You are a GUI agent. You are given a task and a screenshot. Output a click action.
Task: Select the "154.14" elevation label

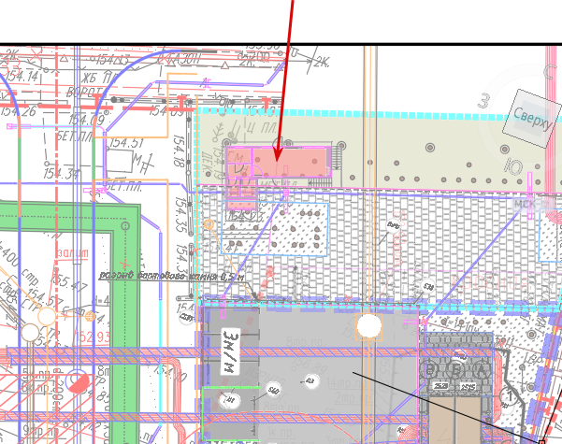point(22,77)
